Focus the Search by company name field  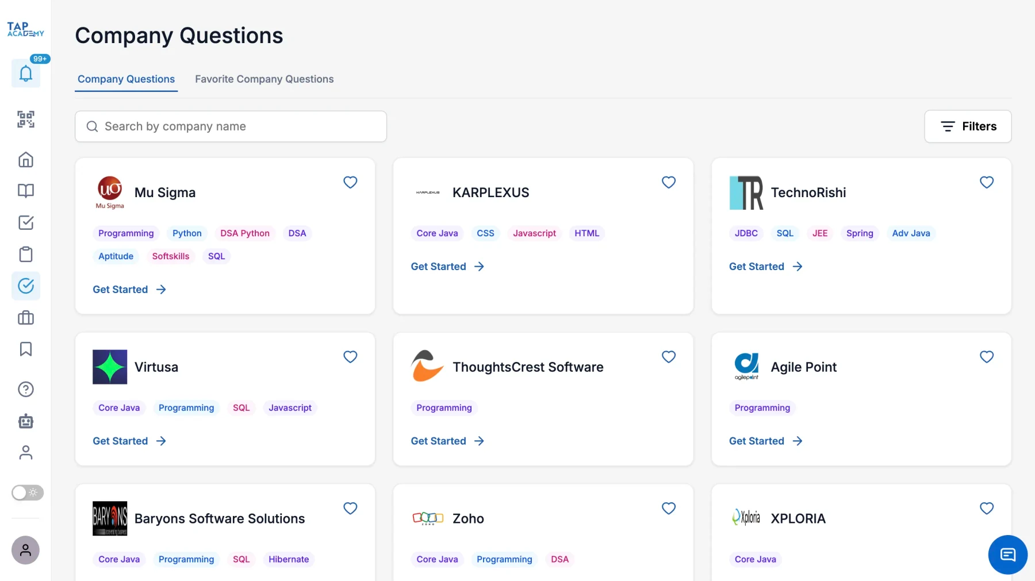[x=231, y=126]
